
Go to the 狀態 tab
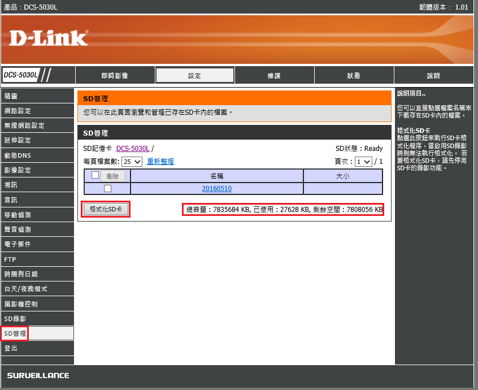coord(354,76)
